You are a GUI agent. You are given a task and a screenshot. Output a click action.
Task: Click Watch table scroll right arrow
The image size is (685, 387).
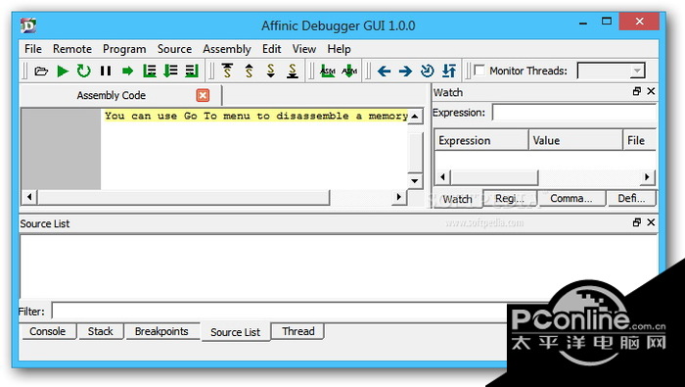(x=647, y=177)
